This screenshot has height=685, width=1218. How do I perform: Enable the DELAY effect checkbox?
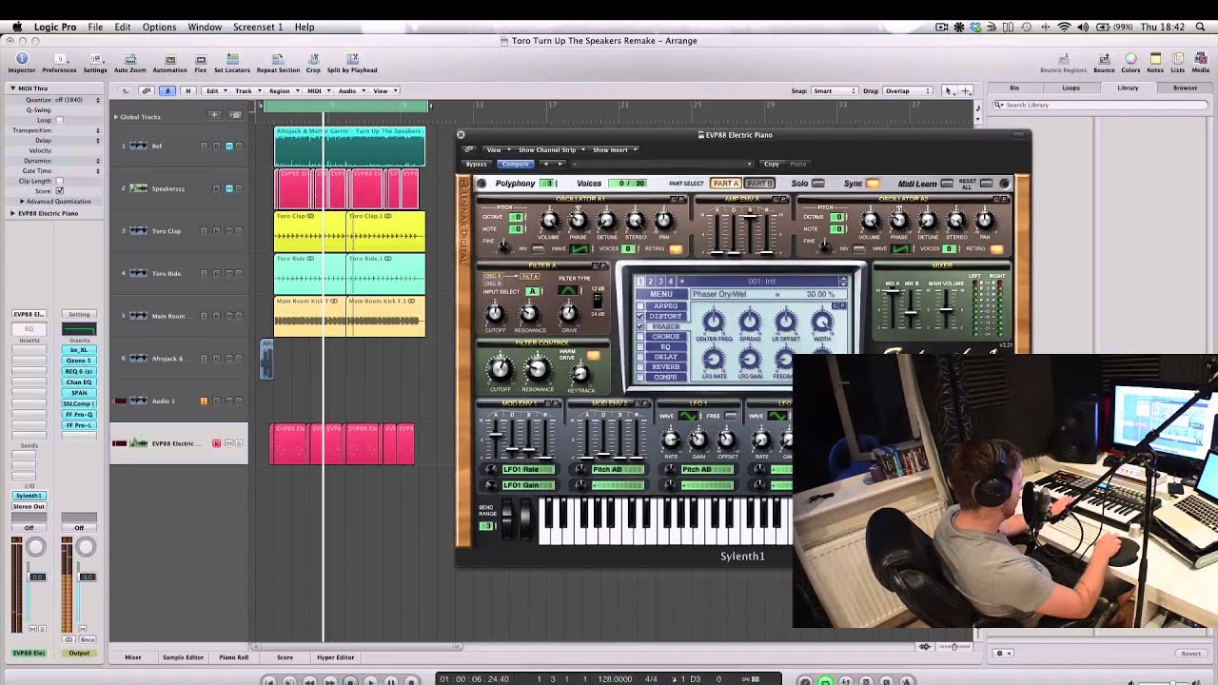coord(640,358)
